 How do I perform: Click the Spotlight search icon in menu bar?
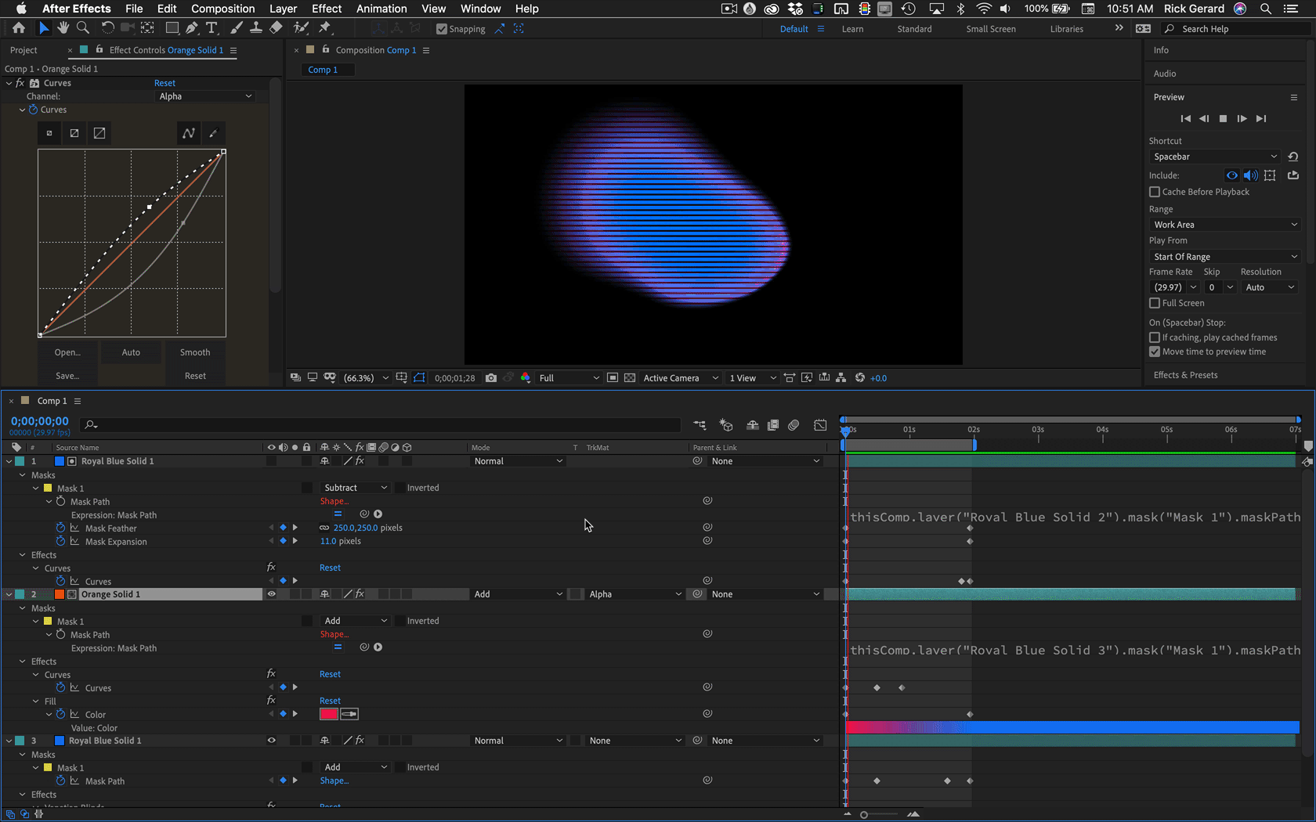(1265, 9)
